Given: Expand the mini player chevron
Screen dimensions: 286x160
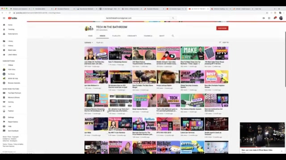Looking at the screenshot, I should click(x=282, y=151).
